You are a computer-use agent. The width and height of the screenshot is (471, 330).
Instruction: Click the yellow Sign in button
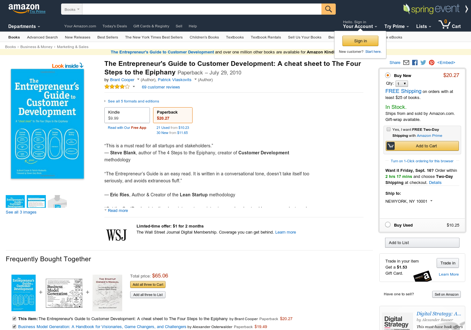point(360,41)
